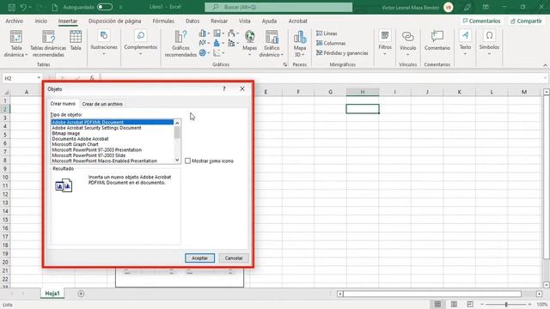Viewport: 550px width, 309px height.
Task: Switch to Normal view in status bar
Action: tap(437, 304)
